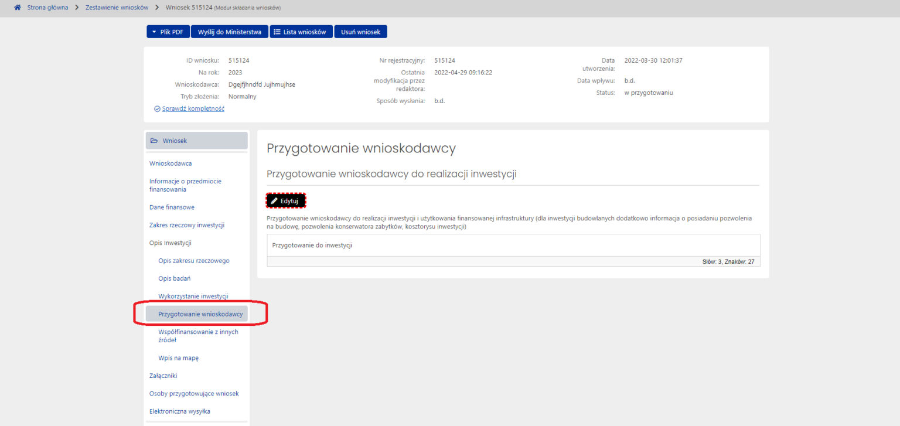900x426 pixels.
Task: Click folder icon in Wniosek header
Action: [154, 141]
